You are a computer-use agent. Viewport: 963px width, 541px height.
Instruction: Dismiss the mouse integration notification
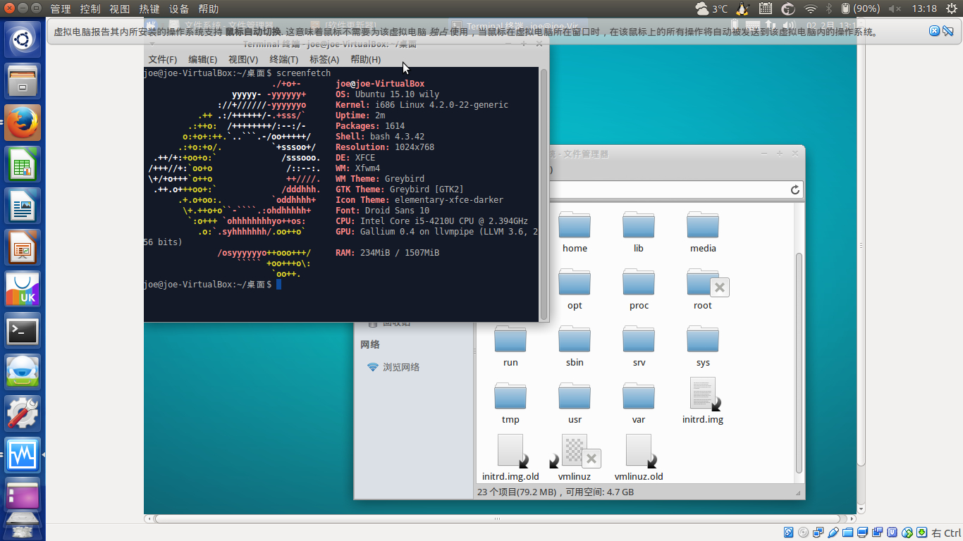(935, 31)
